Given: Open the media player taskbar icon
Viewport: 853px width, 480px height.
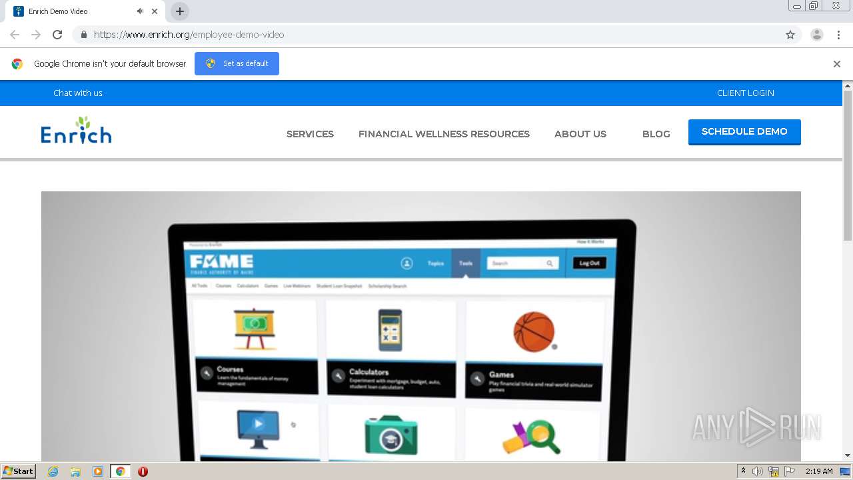Looking at the screenshot, I should point(98,471).
